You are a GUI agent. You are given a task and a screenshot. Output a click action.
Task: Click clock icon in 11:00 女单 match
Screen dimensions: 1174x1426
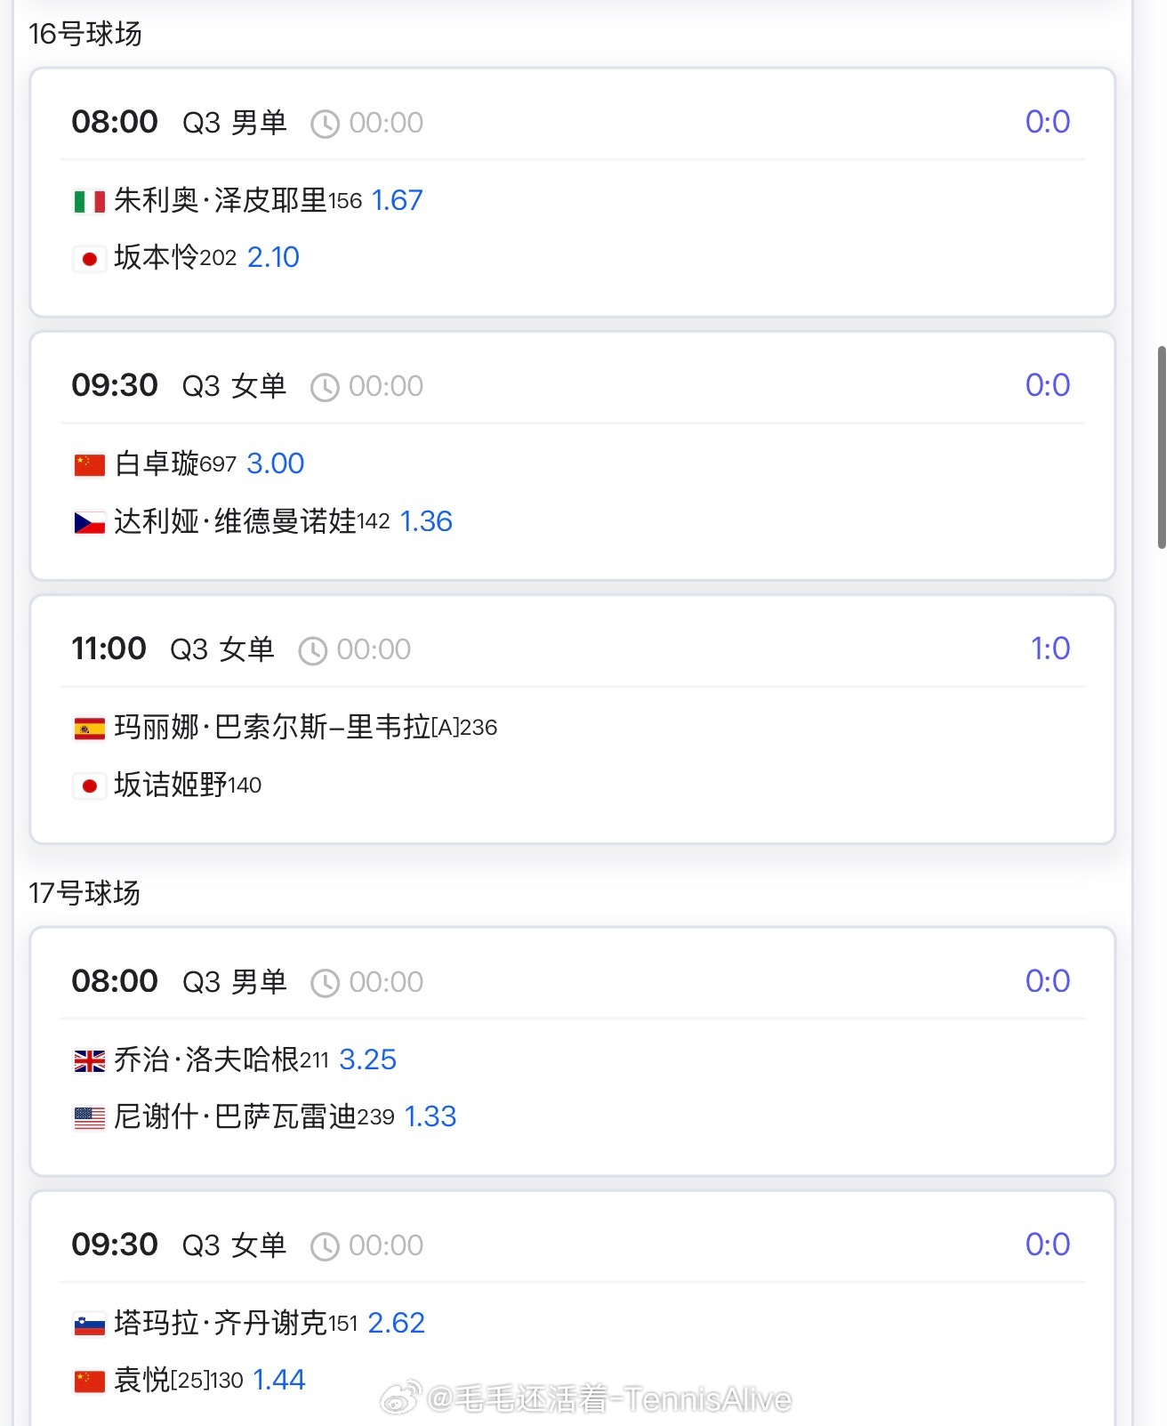[x=312, y=650]
